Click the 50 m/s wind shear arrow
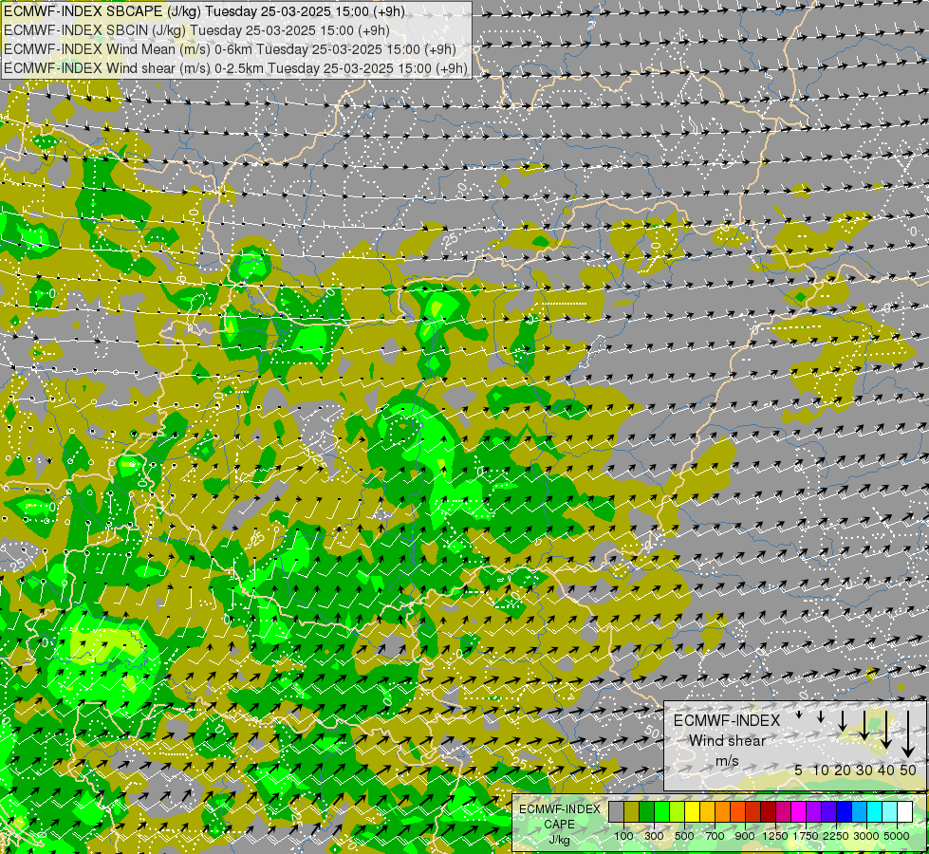Image resolution: width=929 pixels, height=854 pixels. coord(908,734)
